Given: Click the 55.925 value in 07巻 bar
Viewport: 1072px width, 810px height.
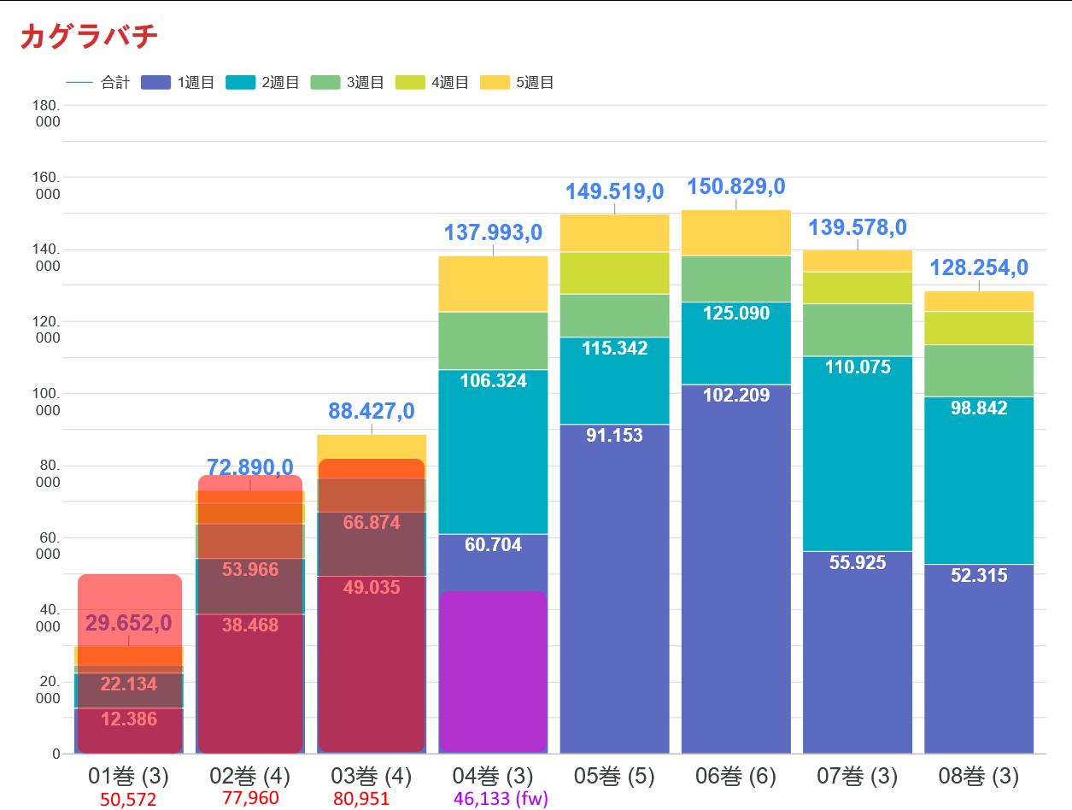Looking at the screenshot, I should [858, 562].
